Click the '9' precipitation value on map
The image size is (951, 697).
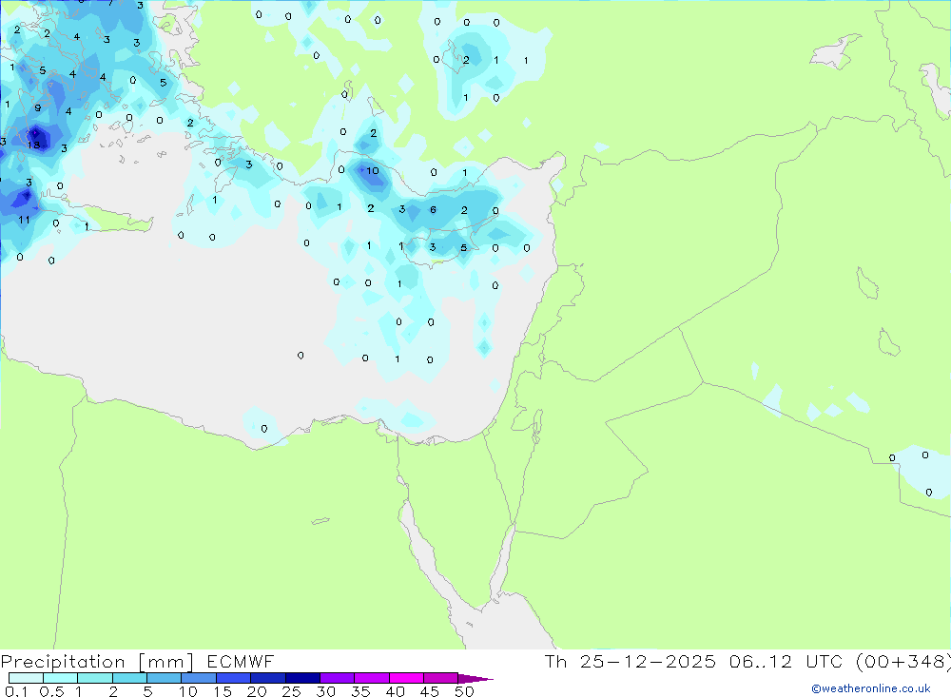tap(38, 108)
